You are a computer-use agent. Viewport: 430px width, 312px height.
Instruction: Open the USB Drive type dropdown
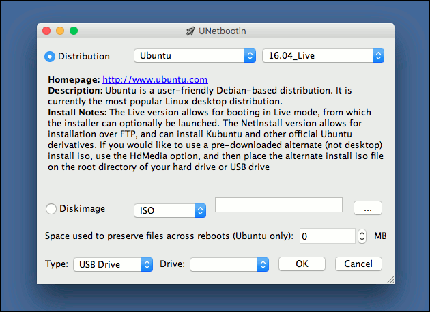[x=113, y=264]
